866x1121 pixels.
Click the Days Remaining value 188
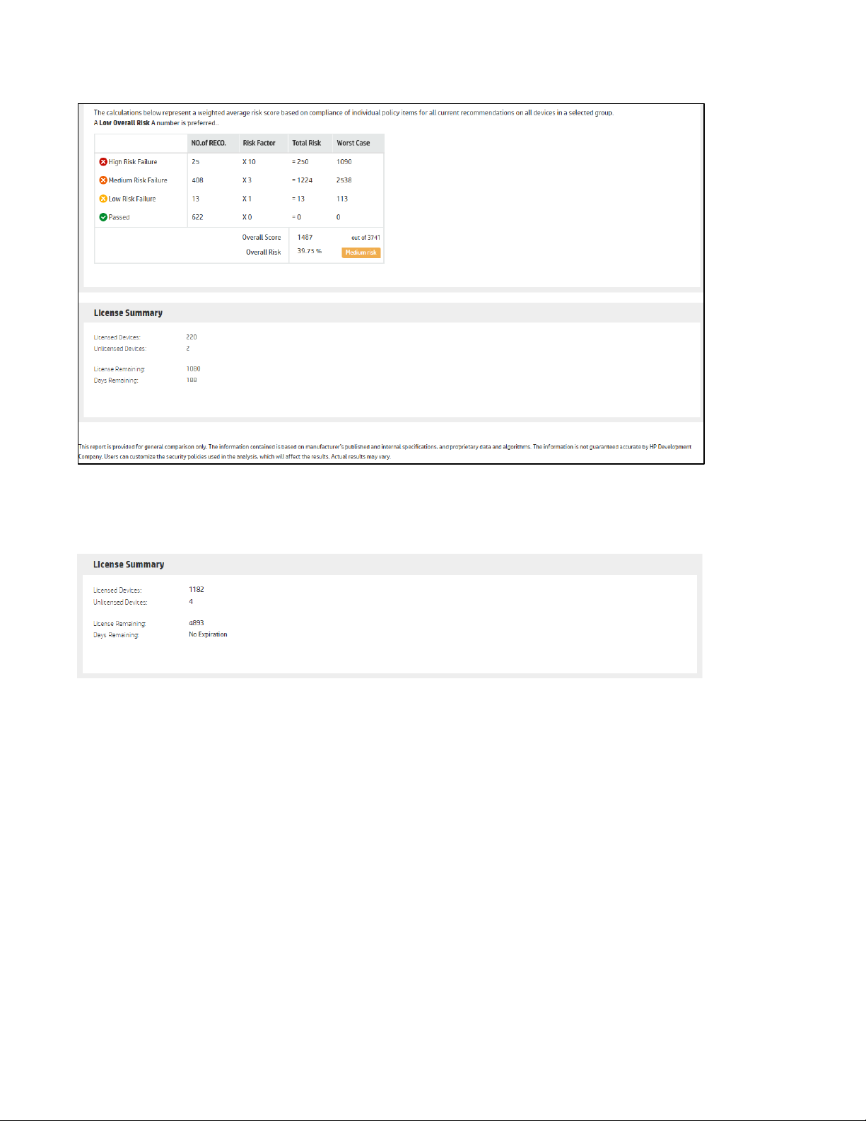click(x=192, y=381)
